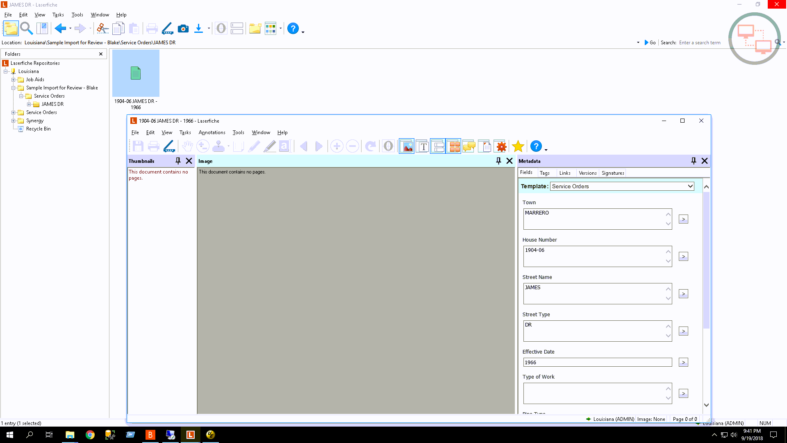Image resolution: width=787 pixels, height=443 pixels.
Task: Launch the Import document tool
Action: point(199,28)
